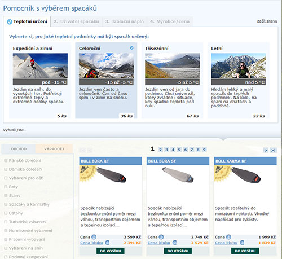Click the 36 ks count on Celoroční card

tap(126, 116)
